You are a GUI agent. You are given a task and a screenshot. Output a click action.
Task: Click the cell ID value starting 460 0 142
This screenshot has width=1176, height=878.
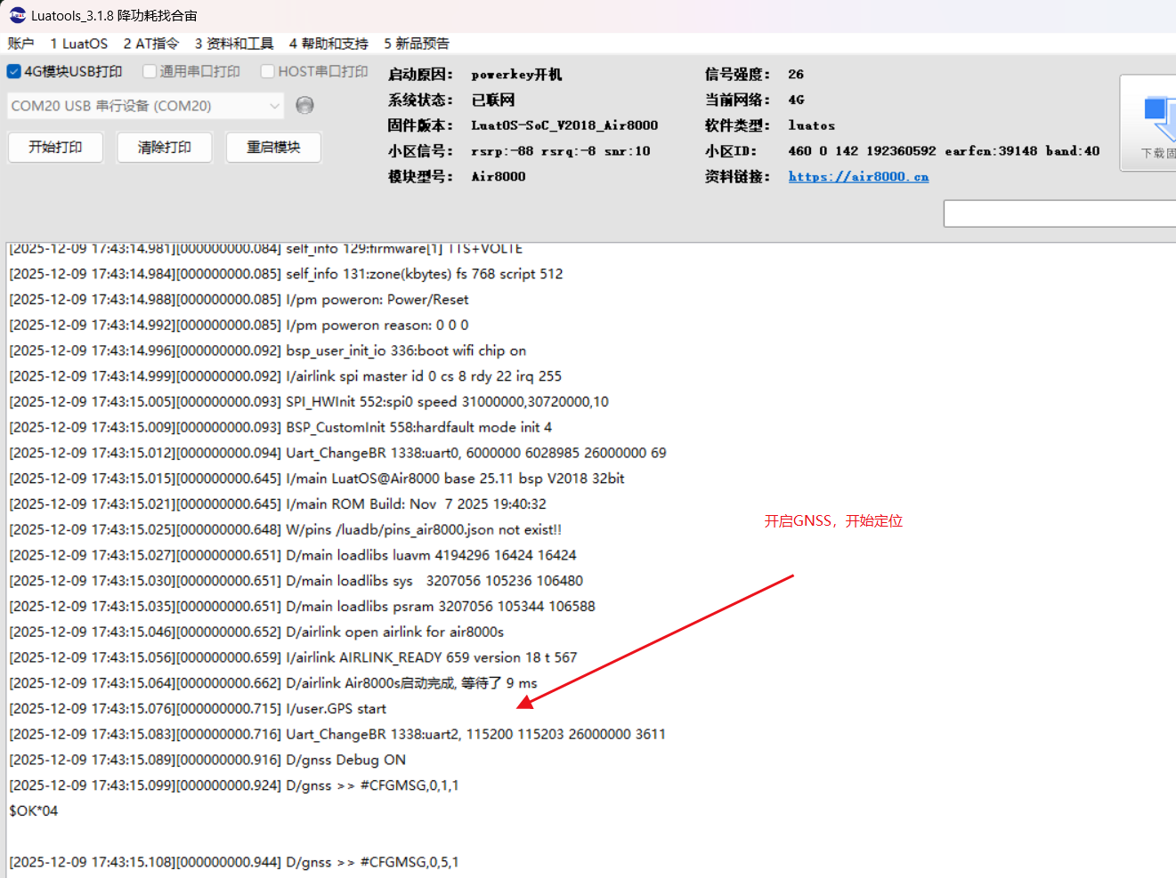point(944,151)
